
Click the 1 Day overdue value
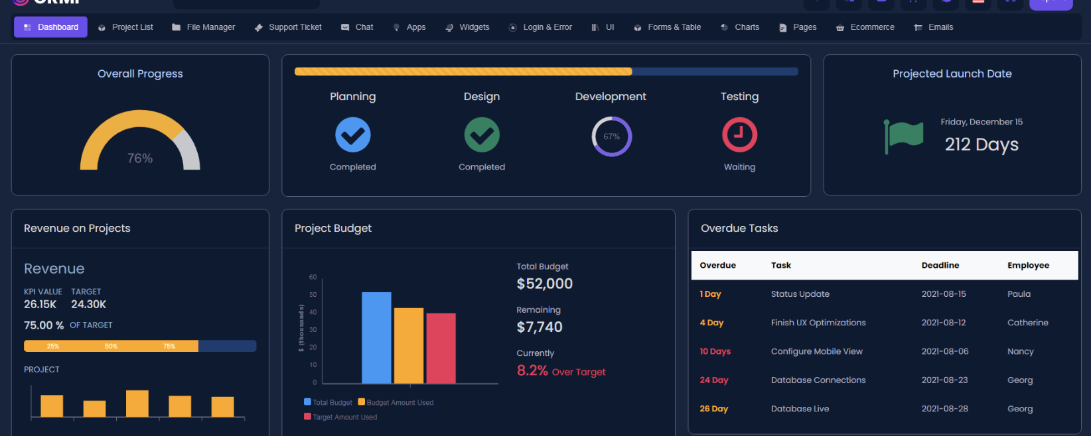[x=710, y=294]
